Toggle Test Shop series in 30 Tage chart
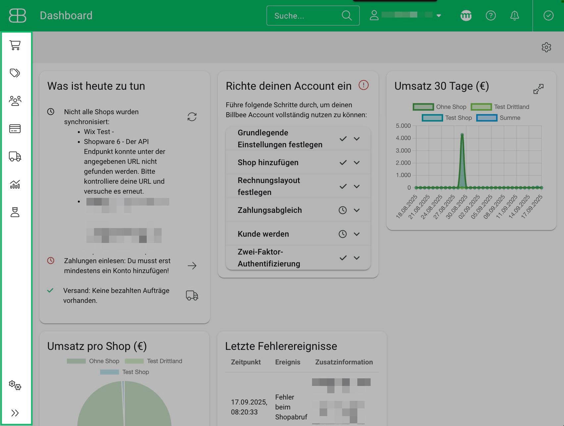 pyautogui.click(x=447, y=118)
